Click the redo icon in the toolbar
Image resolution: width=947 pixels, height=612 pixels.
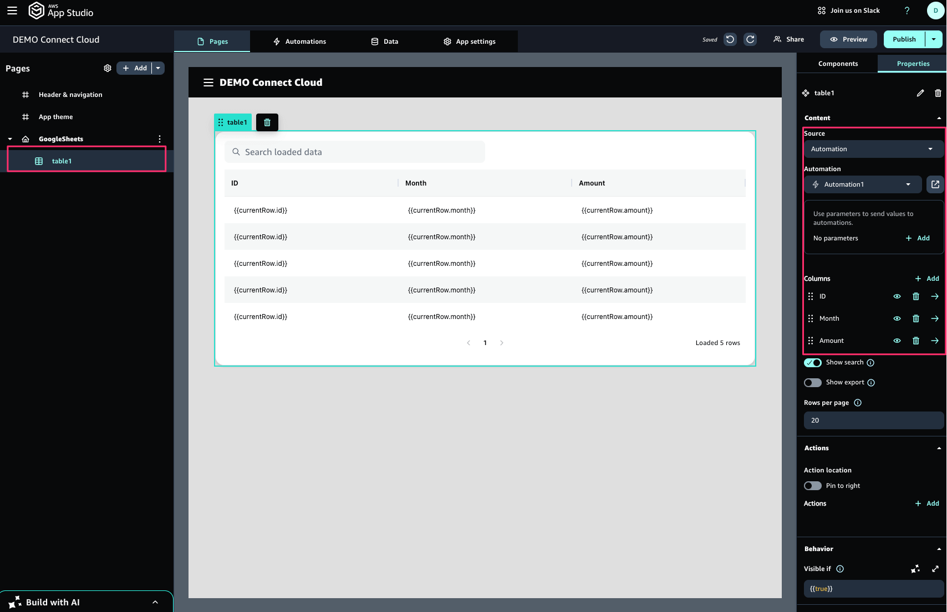click(750, 39)
